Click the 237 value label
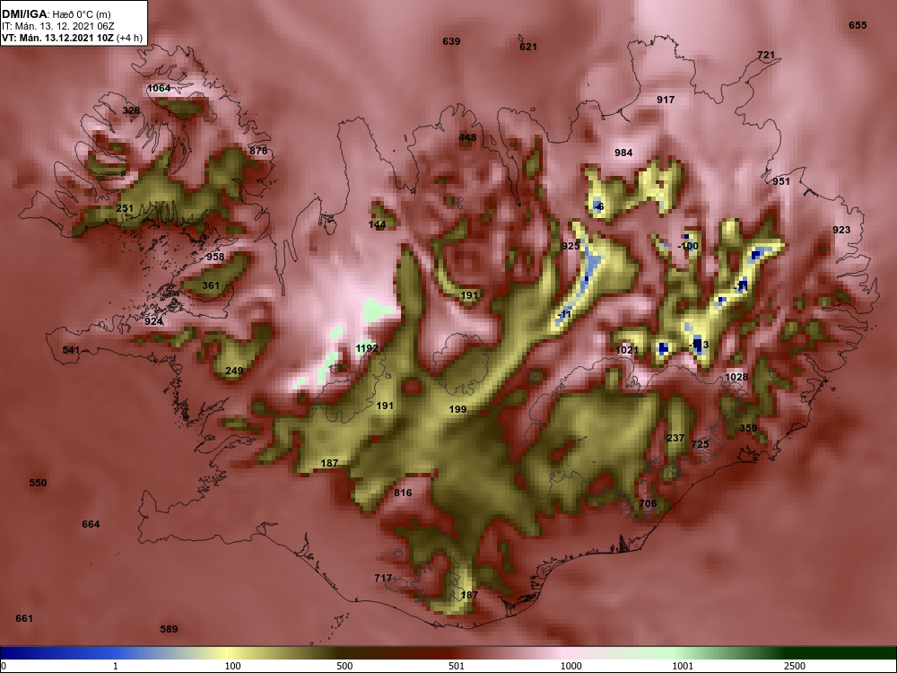This screenshot has height=673, width=897. click(675, 438)
